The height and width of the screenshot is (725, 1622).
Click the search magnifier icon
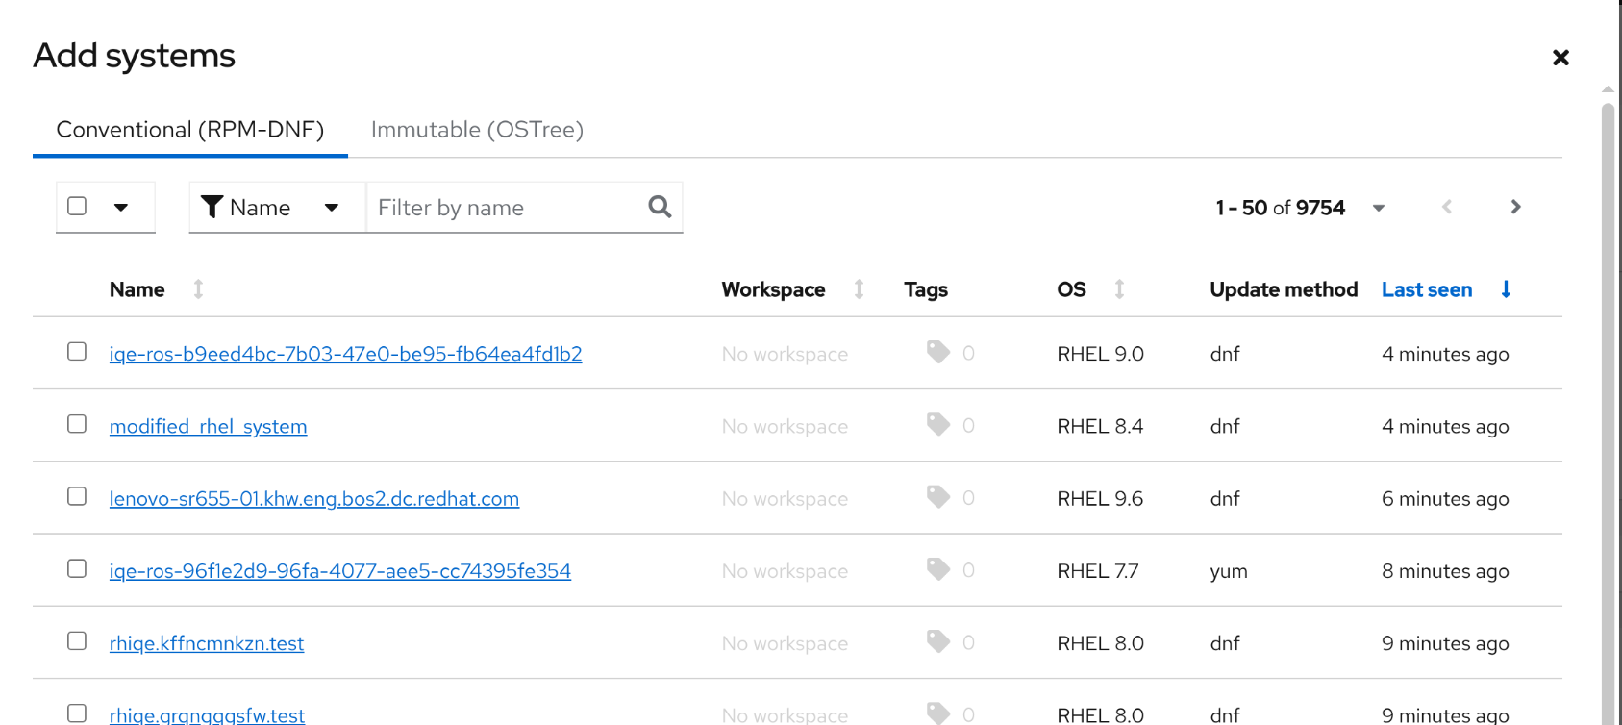[x=660, y=207]
